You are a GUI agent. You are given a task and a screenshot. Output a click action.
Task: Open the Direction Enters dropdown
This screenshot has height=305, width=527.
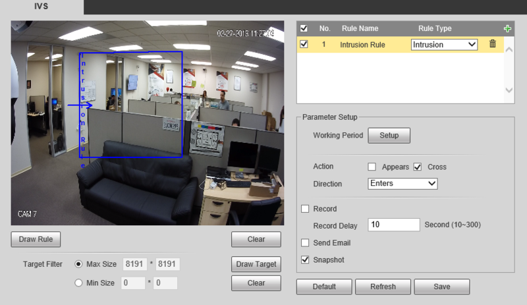click(402, 184)
